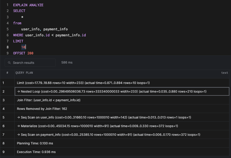Screen dimensions: 231x158
Task: Click the OFFSET 200 line in editor
Action: coord(23,53)
